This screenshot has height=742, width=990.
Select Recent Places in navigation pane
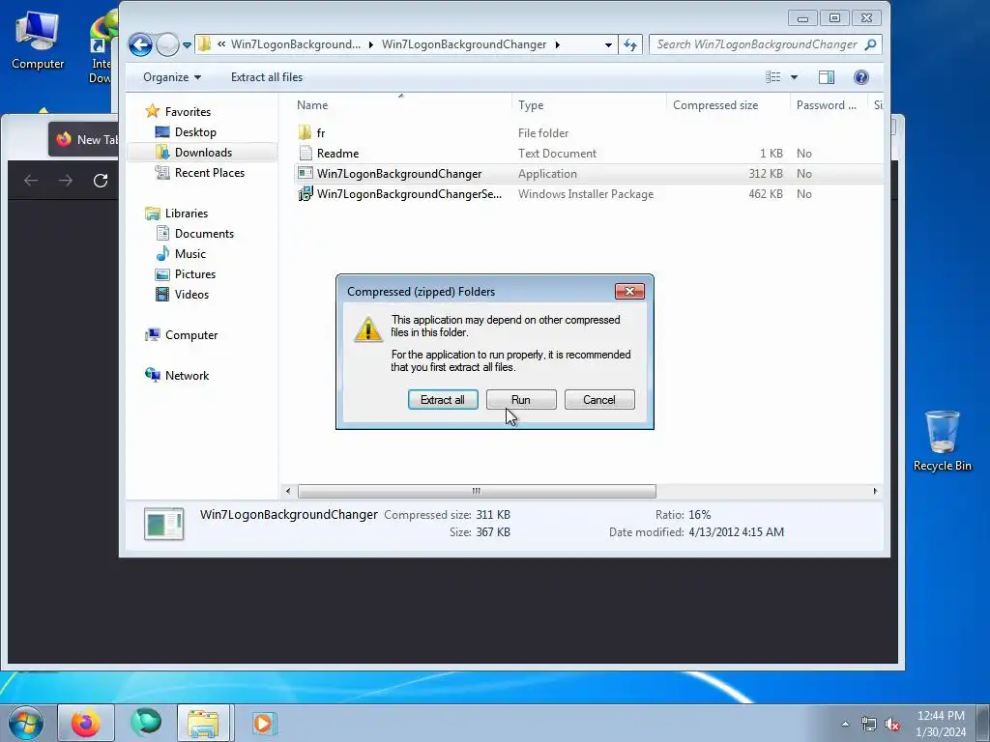[x=210, y=172]
